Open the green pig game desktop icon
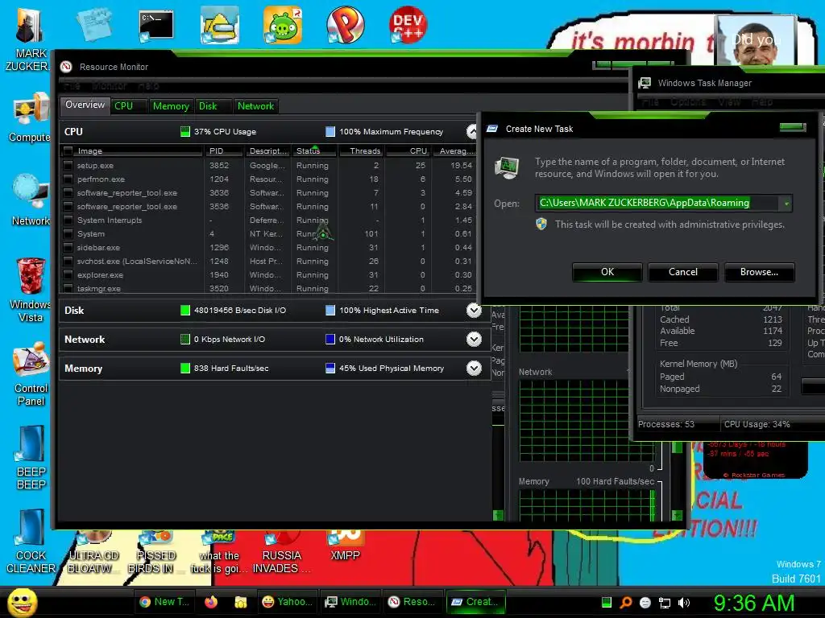This screenshot has width=825, height=618. tap(283, 25)
